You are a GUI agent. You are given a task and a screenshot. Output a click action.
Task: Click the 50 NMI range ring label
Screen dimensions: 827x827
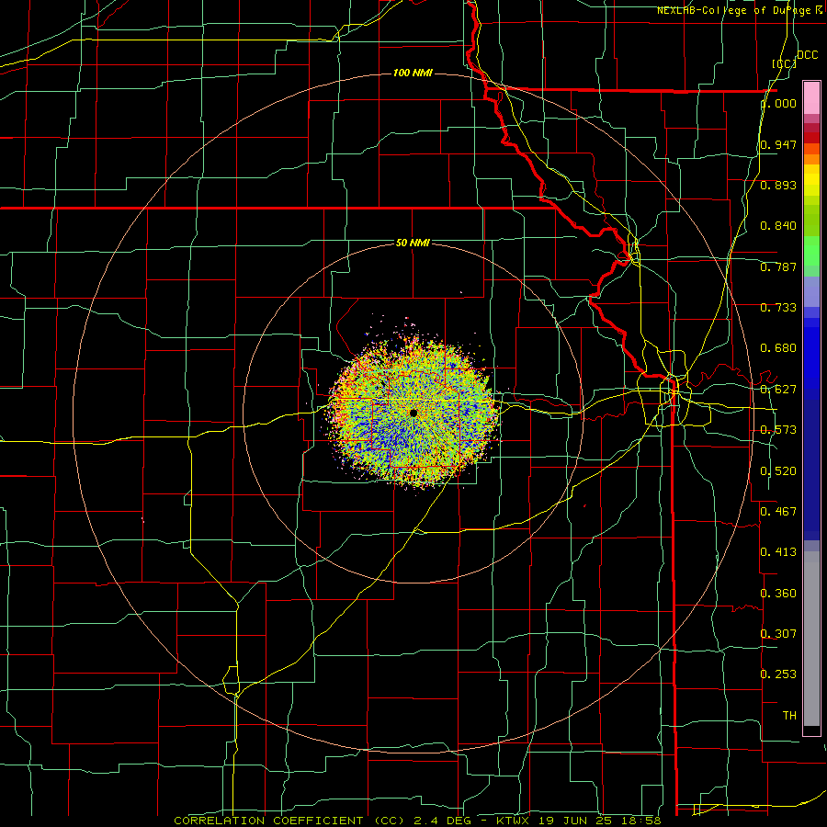click(413, 244)
